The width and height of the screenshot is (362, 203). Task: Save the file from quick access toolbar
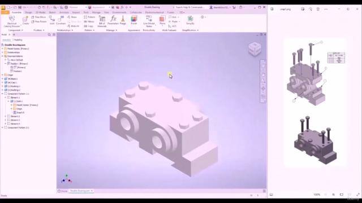pos(20,7)
